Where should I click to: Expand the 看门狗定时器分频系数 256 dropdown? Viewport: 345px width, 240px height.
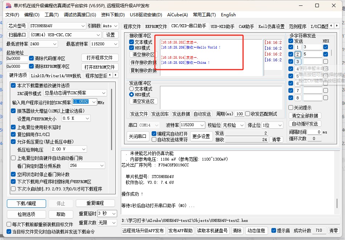click(x=102, y=165)
